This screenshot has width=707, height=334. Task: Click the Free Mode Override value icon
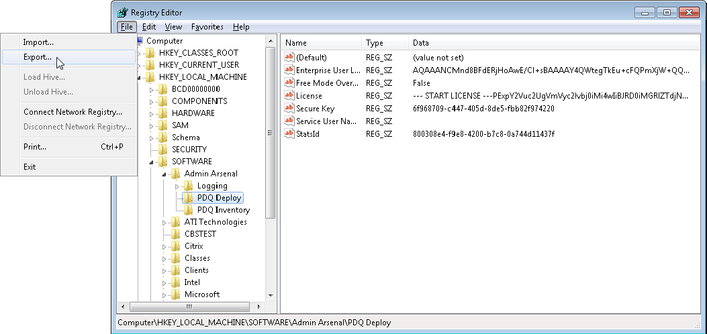[289, 83]
